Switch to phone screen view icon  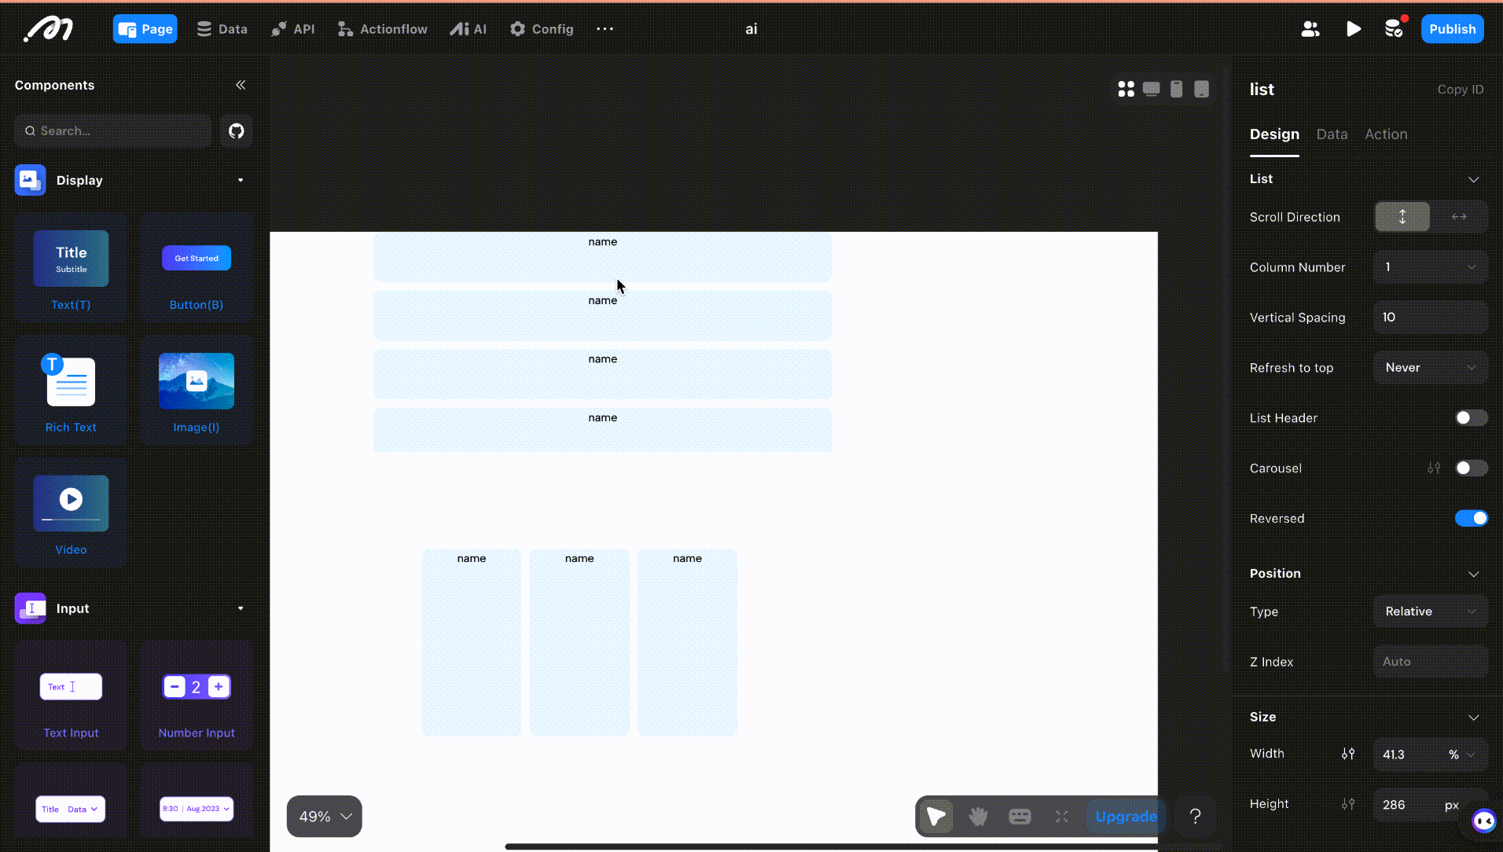pos(1177,89)
